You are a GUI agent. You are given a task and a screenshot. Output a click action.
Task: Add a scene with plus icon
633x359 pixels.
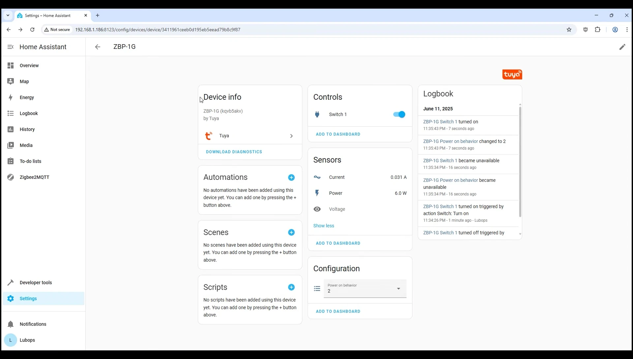click(x=291, y=232)
